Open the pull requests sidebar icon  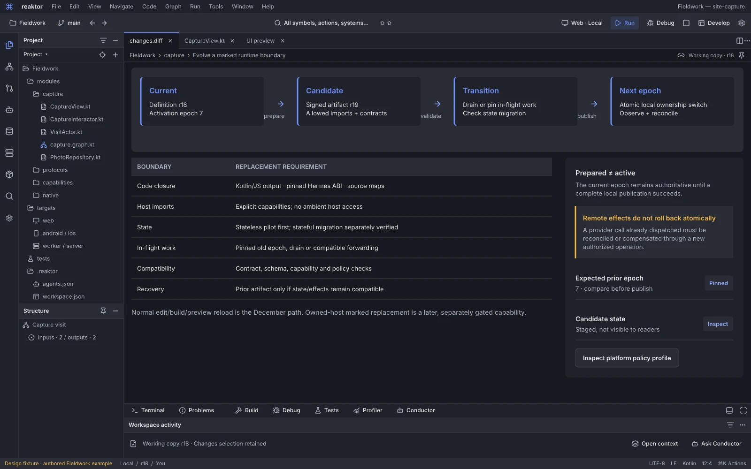coord(9,88)
